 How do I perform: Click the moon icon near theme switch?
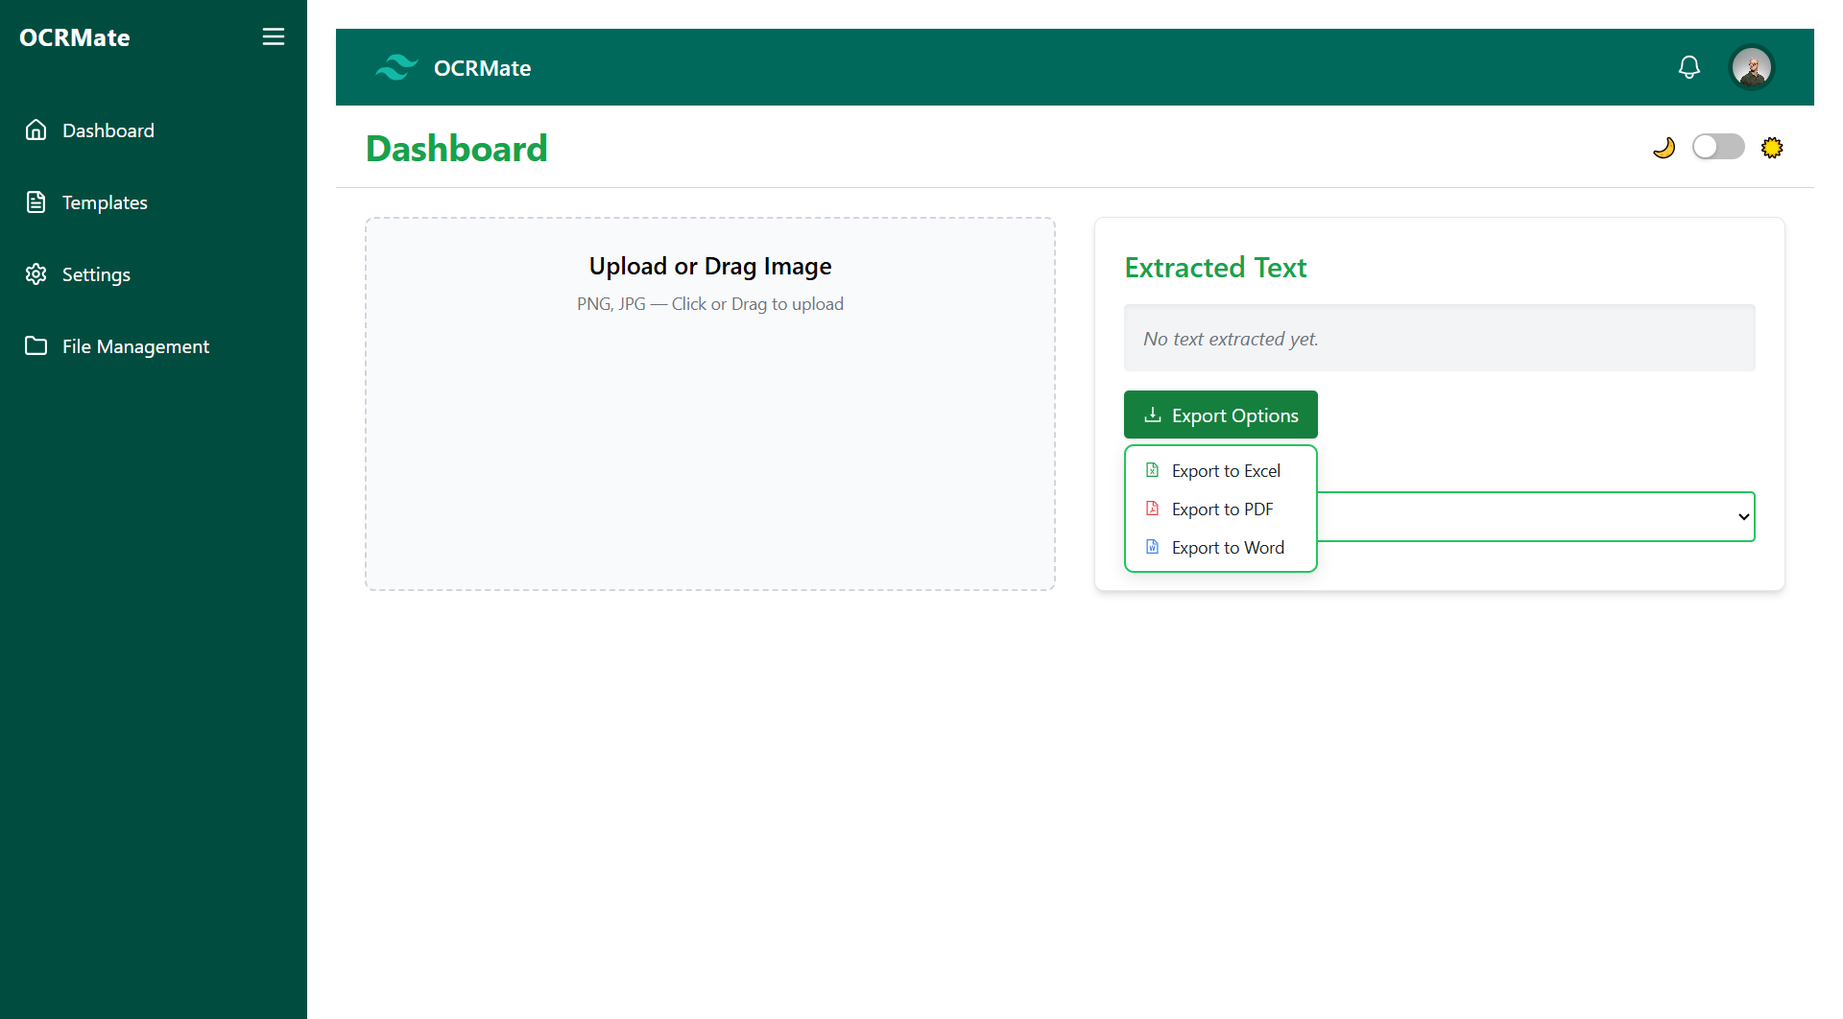click(x=1665, y=147)
